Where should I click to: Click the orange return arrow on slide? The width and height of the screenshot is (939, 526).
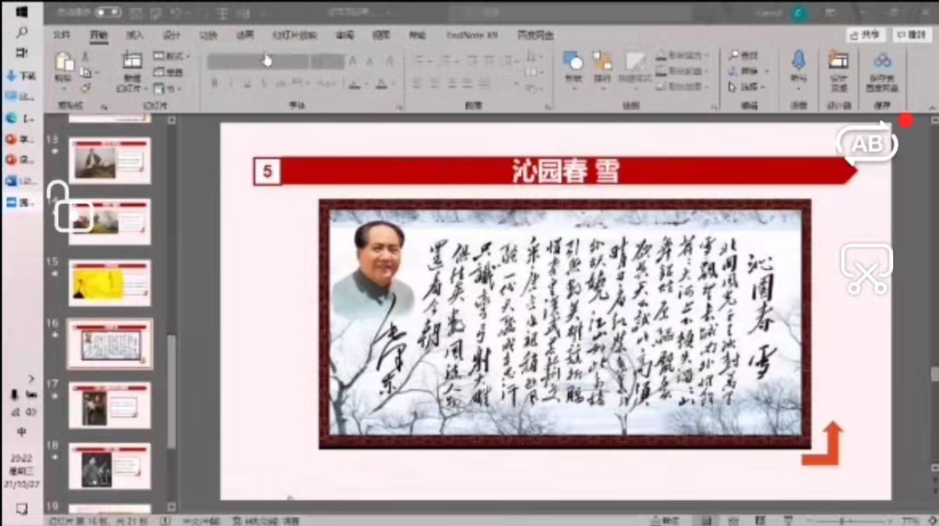(823, 444)
